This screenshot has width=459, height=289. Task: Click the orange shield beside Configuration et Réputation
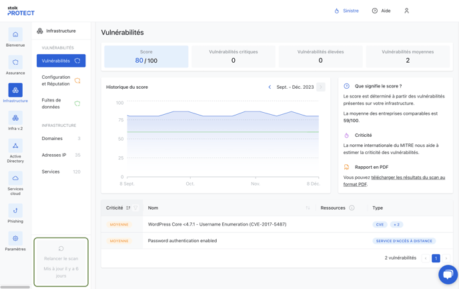point(77,81)
